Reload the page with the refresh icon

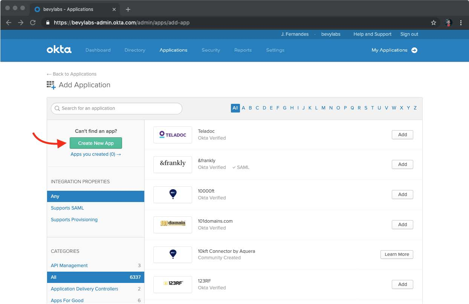coord(33,23)
